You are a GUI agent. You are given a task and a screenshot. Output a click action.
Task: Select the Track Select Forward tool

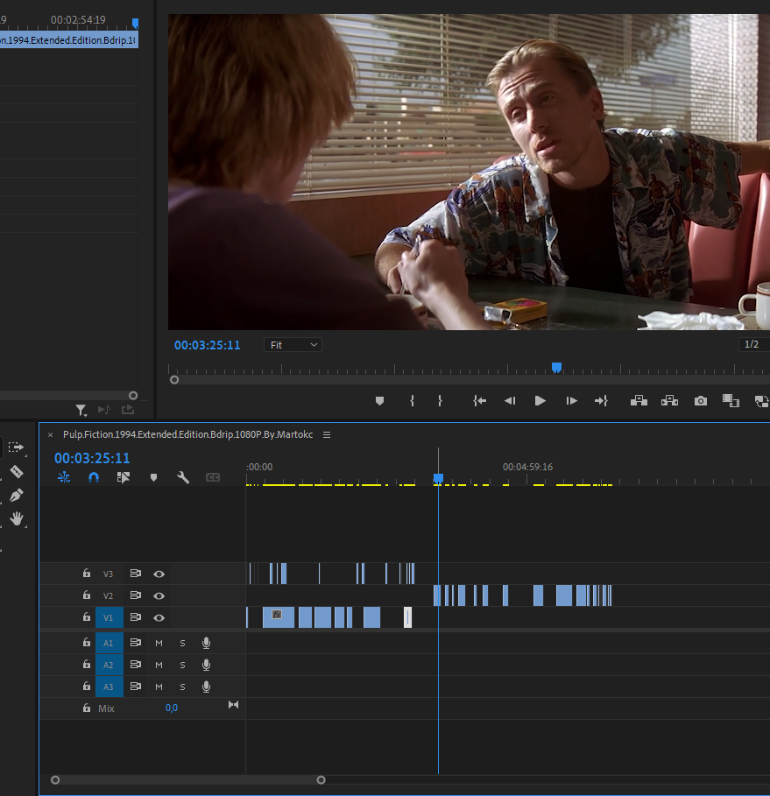[x=16, y=447]
